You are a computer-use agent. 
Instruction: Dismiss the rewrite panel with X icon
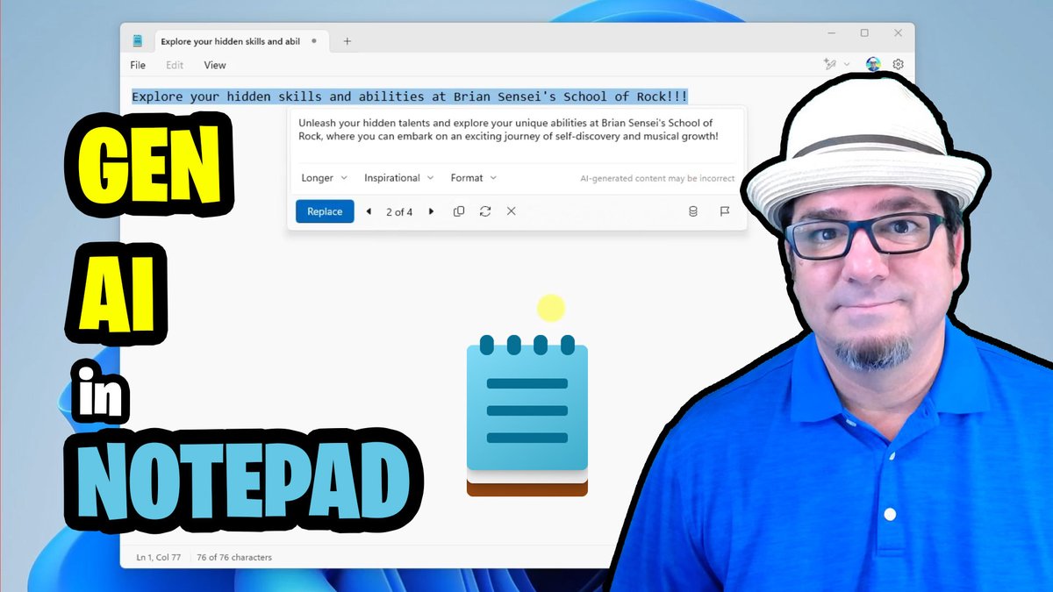511,211
